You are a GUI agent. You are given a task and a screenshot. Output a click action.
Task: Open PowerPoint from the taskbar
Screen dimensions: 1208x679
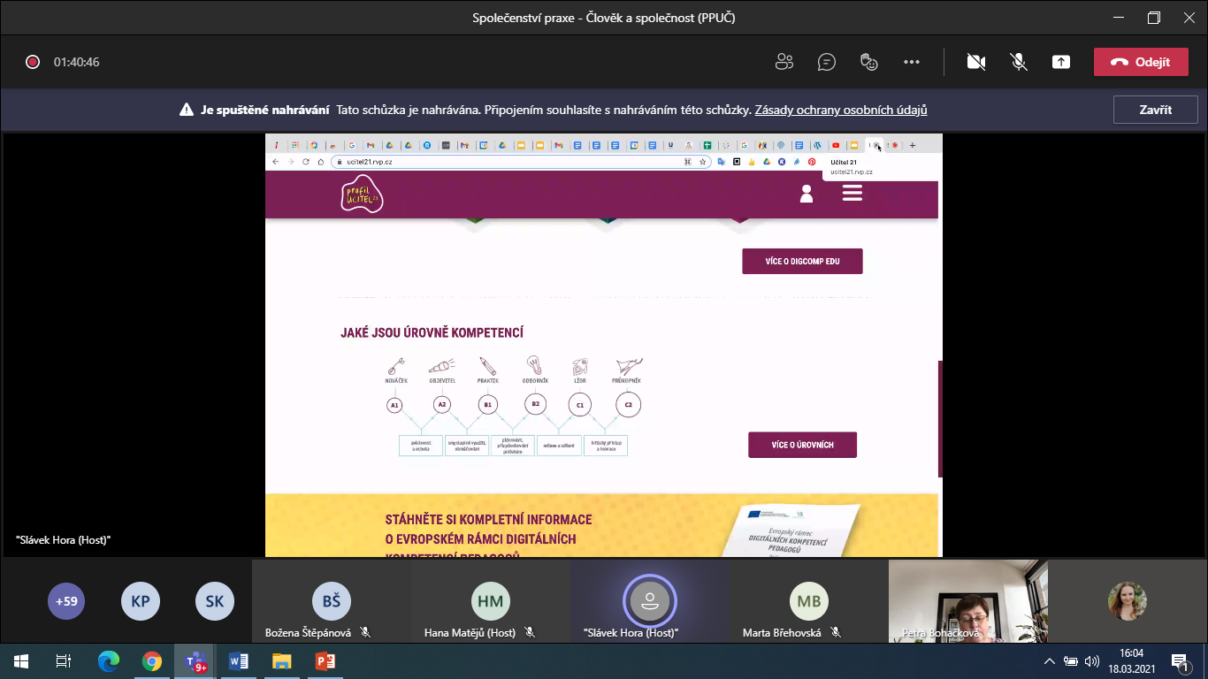[325, 661]
